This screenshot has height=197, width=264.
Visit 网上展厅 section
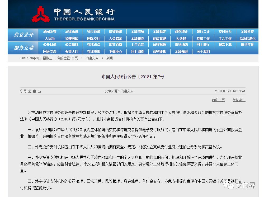[x=203, y=44]
